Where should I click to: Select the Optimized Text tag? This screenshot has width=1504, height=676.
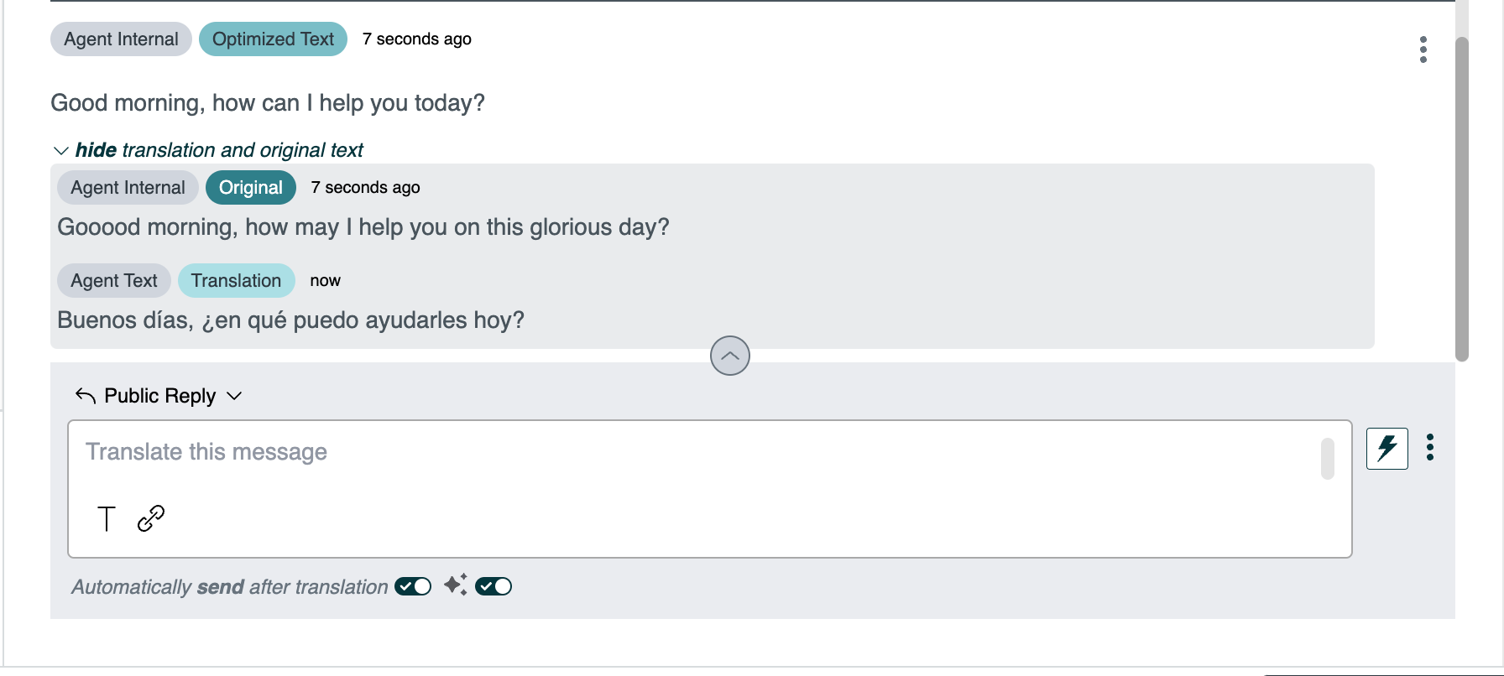point(273,39)
